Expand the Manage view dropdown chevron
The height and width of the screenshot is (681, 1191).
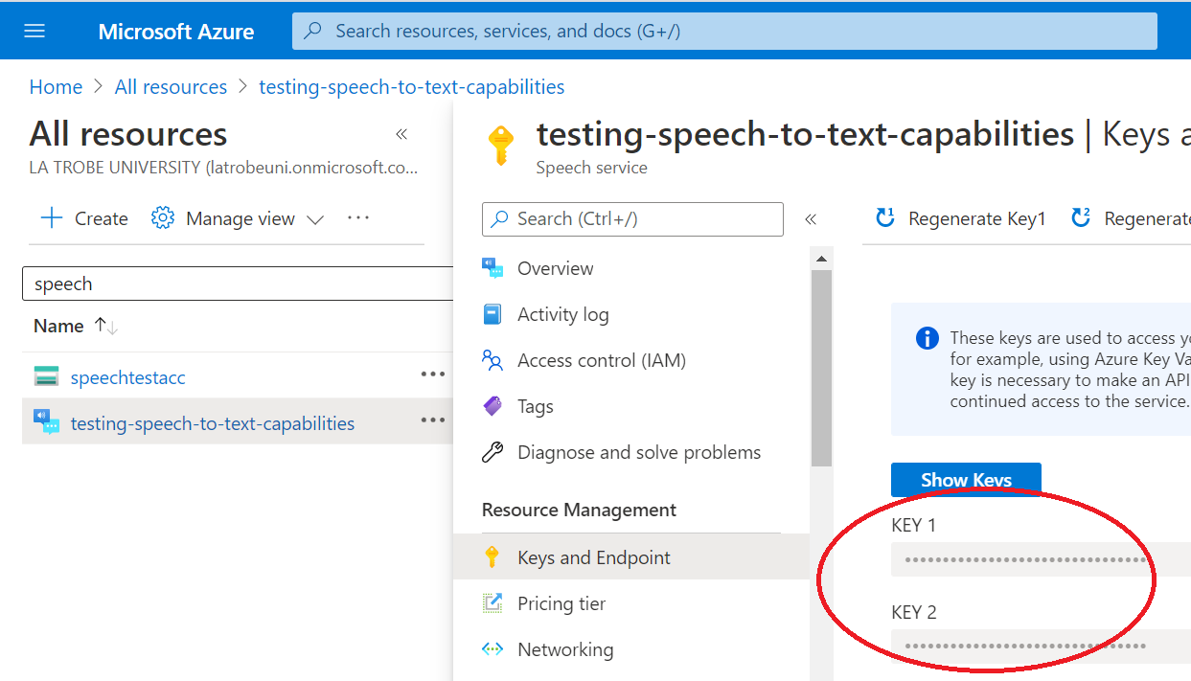[x=315, y=219]
